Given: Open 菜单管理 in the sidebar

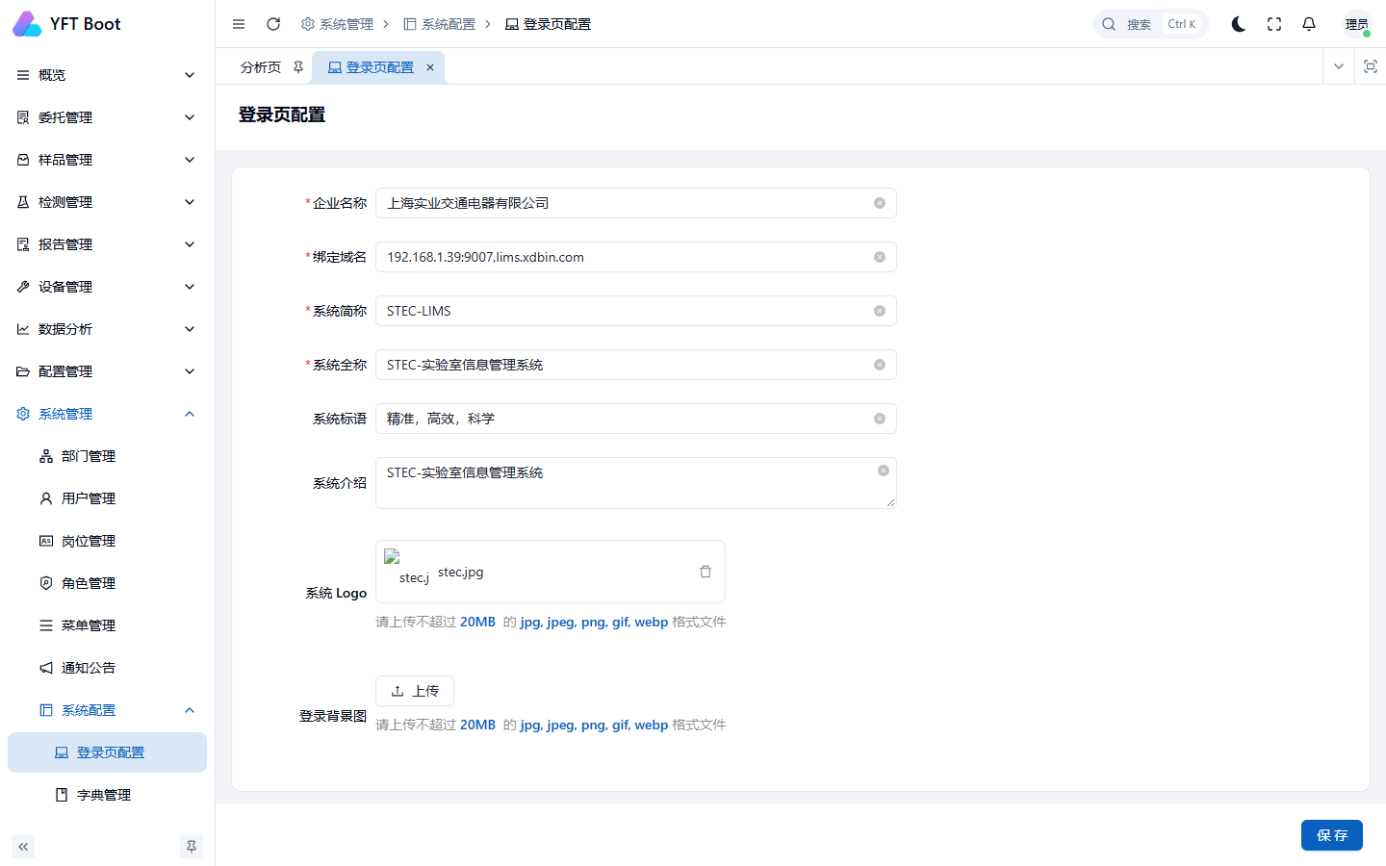Looking at the screenshot, I should (x=107, y=625).
